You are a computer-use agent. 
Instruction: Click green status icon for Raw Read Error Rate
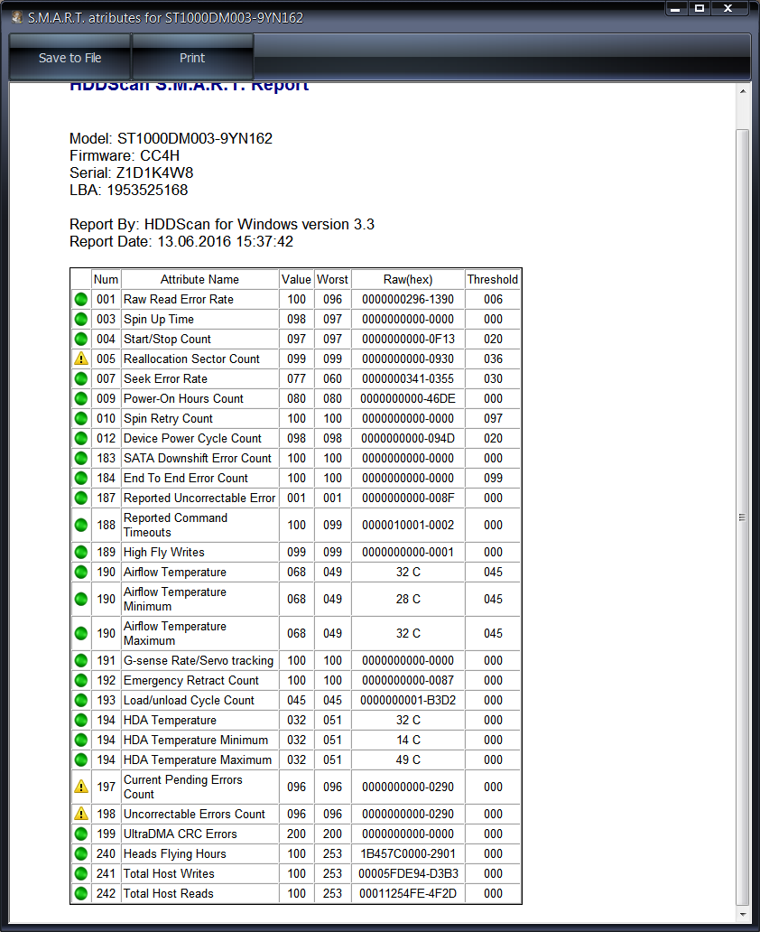click(x=81, y=300)
